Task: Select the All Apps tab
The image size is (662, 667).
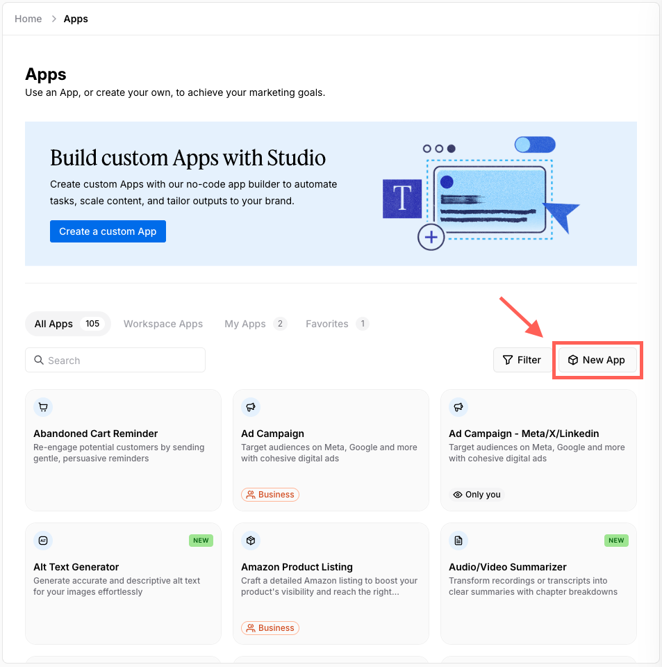Action: (x=67, y=324)
